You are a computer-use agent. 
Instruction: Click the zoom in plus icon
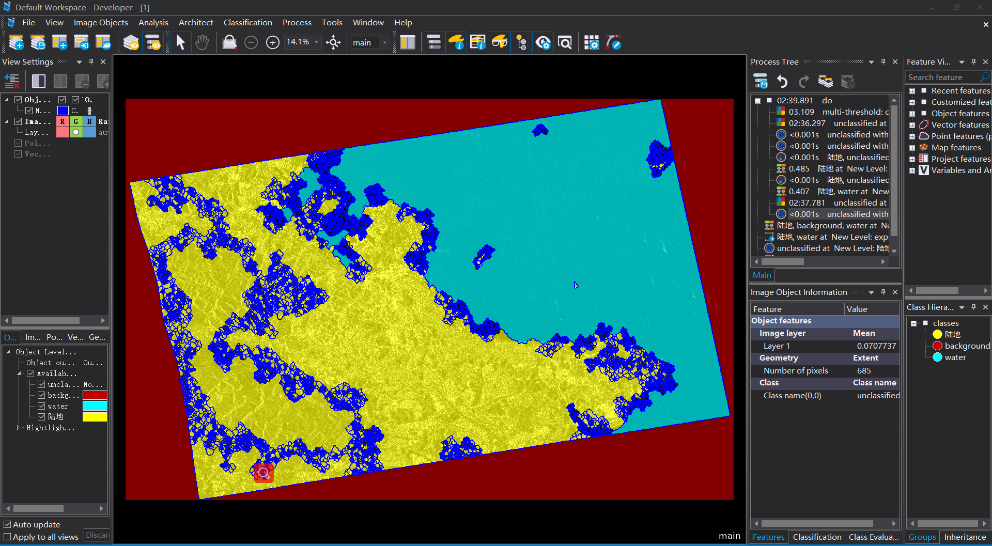pyautogui.click(x=272, y=42)
